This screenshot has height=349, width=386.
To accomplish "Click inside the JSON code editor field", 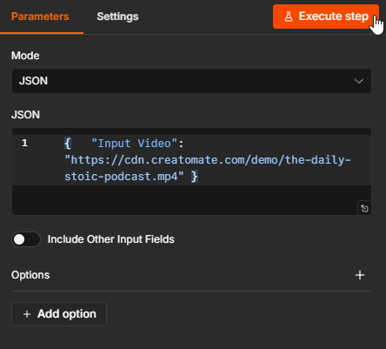I will tap(191, 171).
